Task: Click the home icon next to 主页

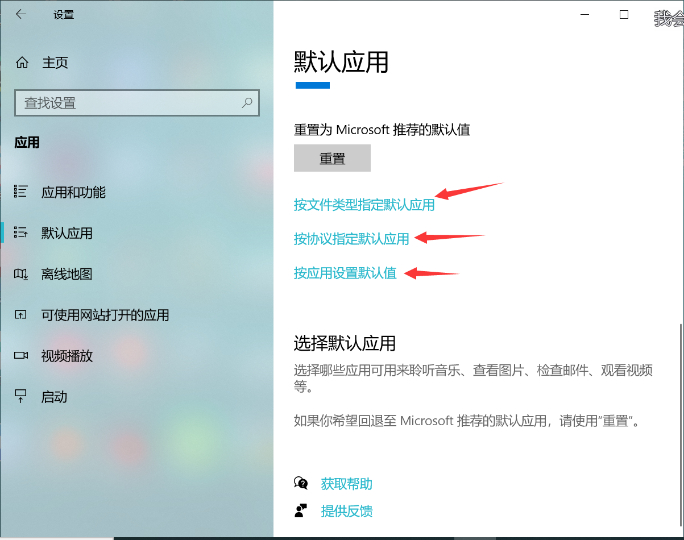Action: [x=22, y=63]
